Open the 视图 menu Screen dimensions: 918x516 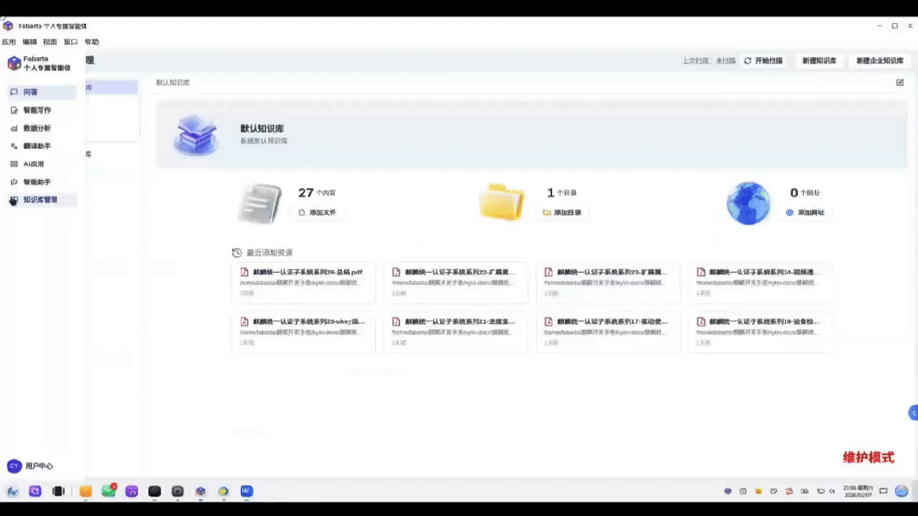click(x=50, y=41)
